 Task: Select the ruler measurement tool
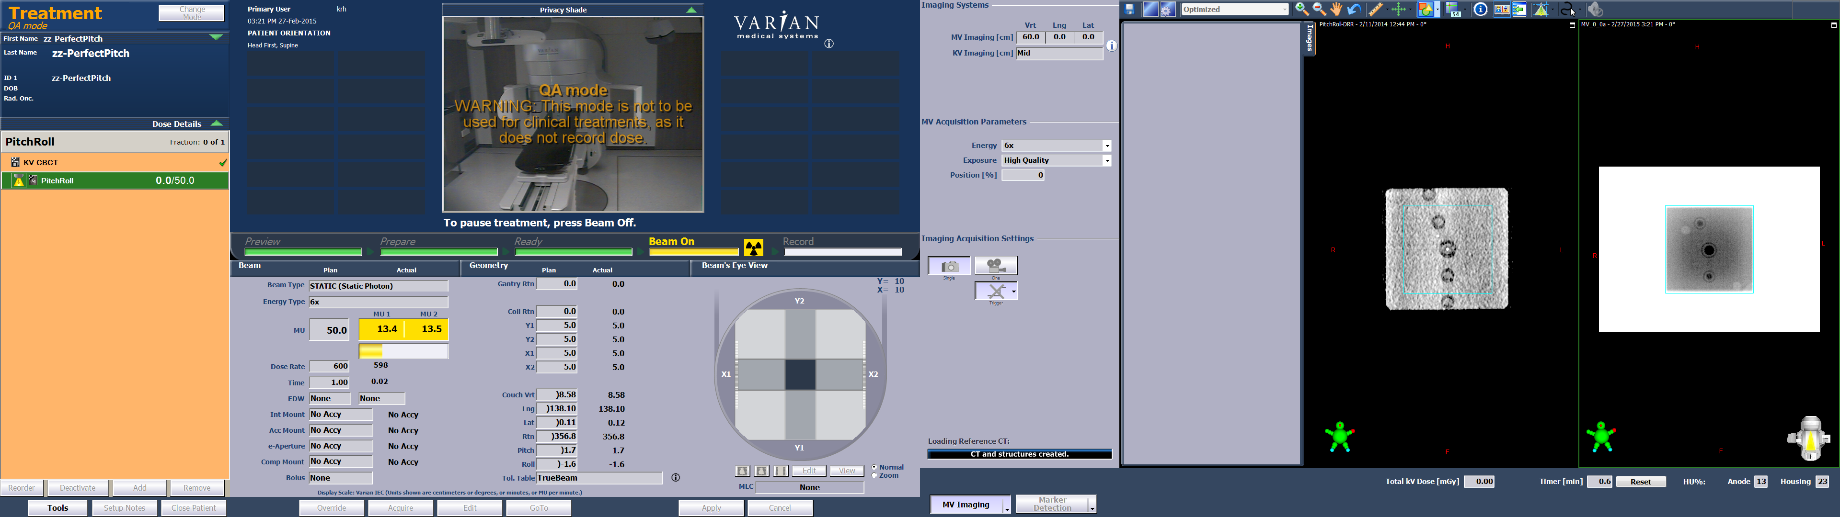(x=1377, y=9)
